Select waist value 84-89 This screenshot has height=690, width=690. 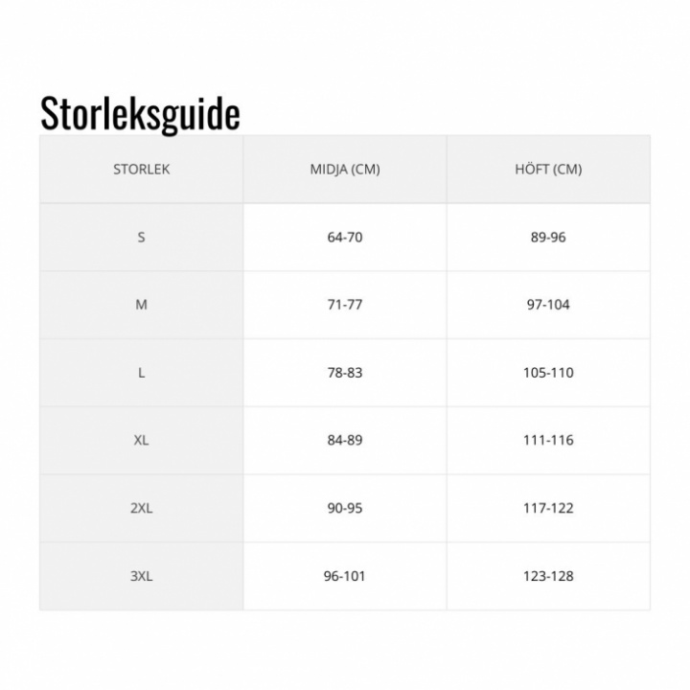[x=345, y=441]
